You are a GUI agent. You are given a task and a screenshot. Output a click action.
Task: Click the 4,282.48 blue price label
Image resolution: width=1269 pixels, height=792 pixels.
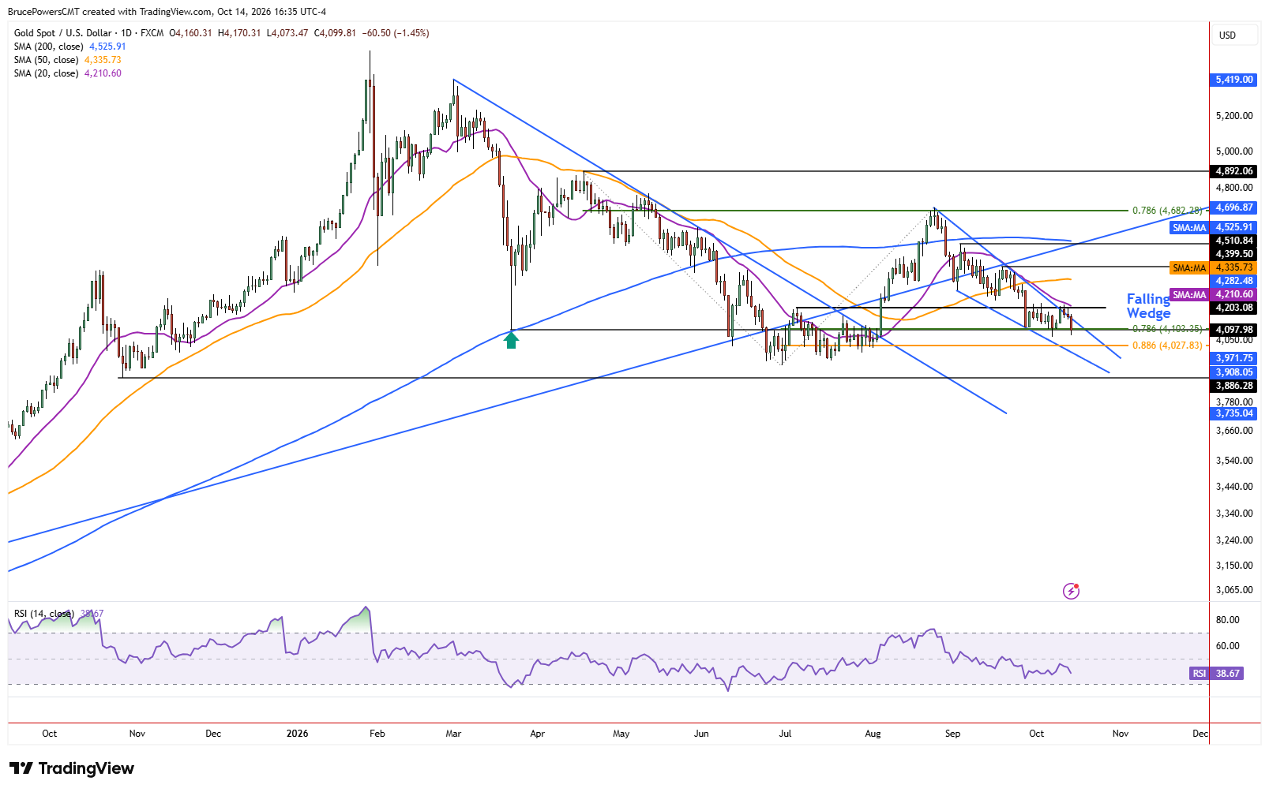pyautogui.click(x=1234, y=281)
